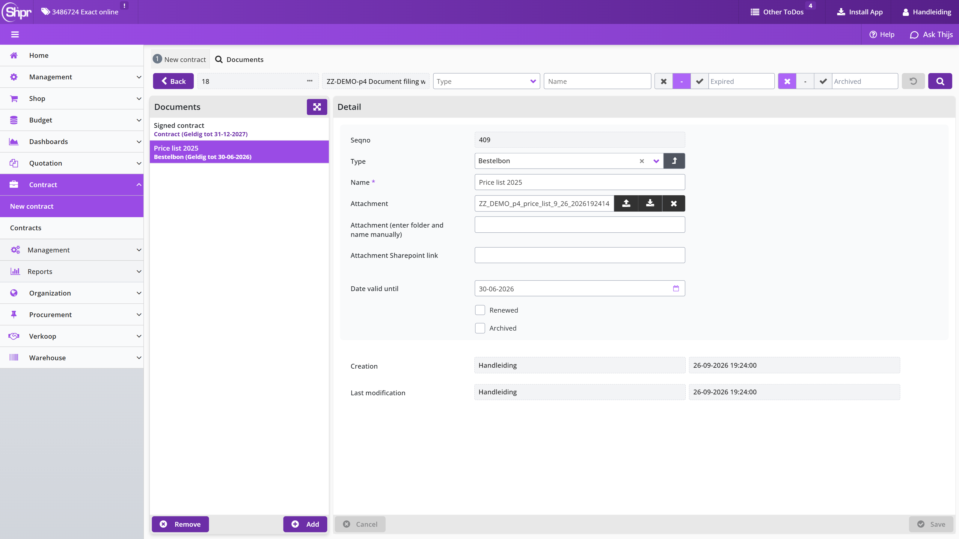Set Archived filter to neutral (dash)
The height and width of the screenshot is (539, 959).
[805, 81]
